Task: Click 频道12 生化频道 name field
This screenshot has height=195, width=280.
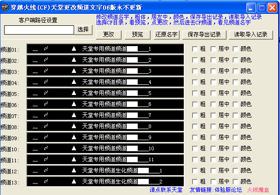Action: (105, 171)
